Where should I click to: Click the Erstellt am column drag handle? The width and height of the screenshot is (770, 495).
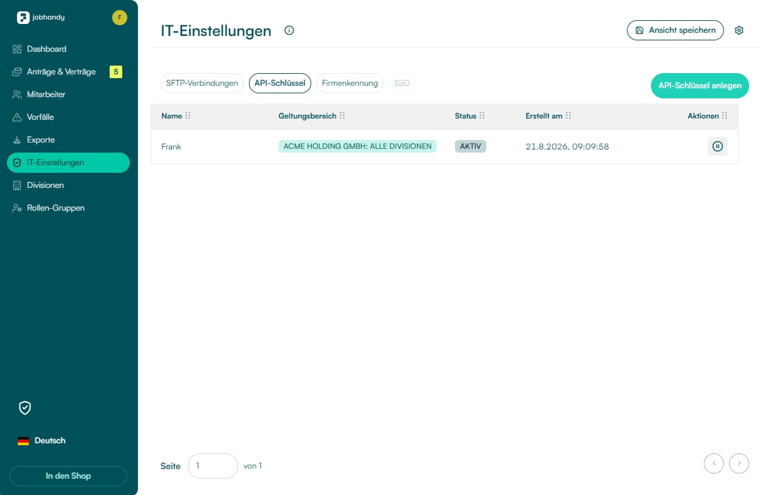(x=568, y=116)
